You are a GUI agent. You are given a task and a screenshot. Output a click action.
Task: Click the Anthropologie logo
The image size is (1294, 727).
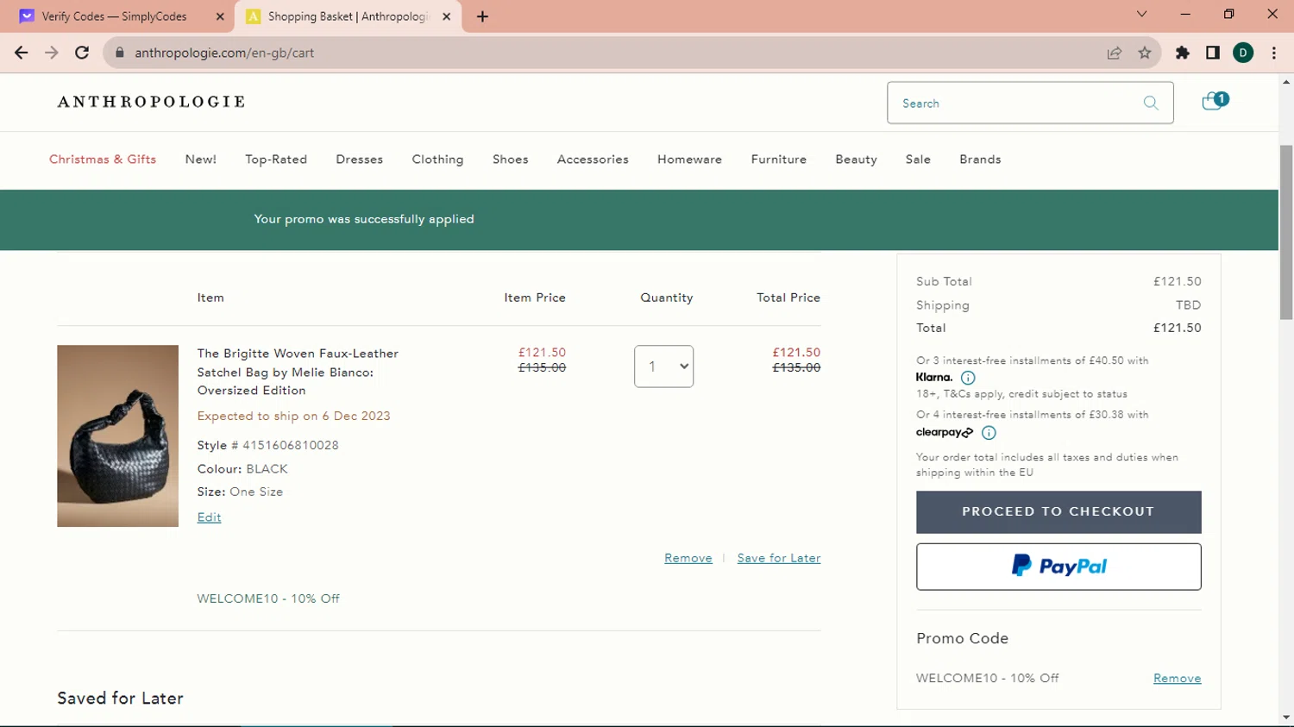[152, 102]
